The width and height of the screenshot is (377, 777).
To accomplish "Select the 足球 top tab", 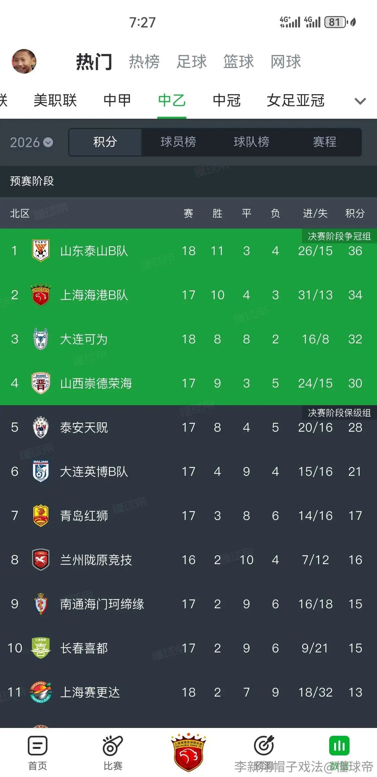I will pyautogui.click(x=192, y=61).
